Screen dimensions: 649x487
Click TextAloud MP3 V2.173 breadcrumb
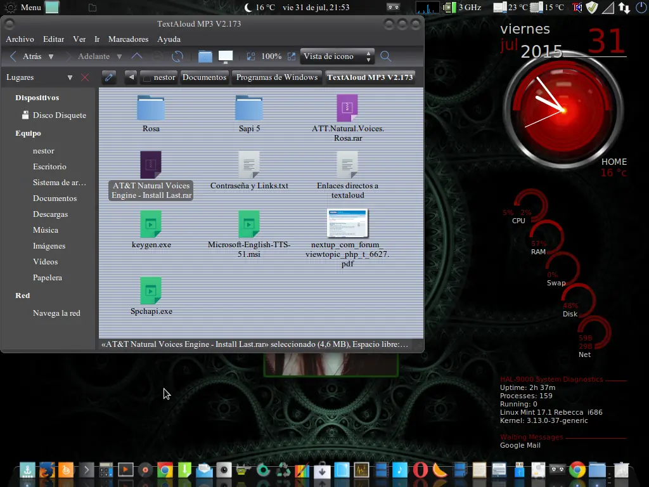point(370,77)
